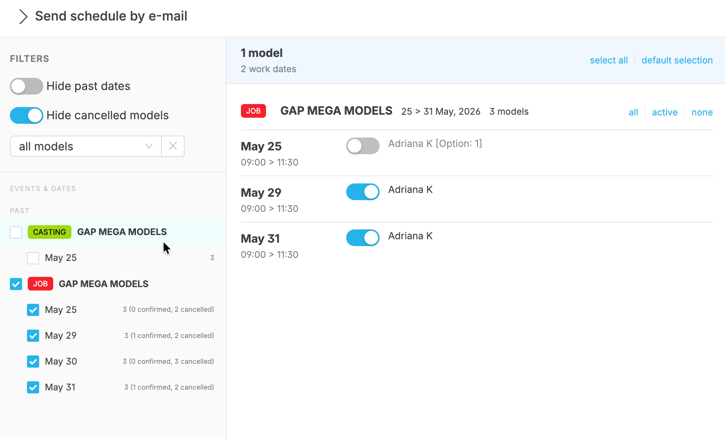Uncheck May 25 under the JOB event
Image resolution: width=725 pixels, height=439 pixels.
click(x=33, y=310)
